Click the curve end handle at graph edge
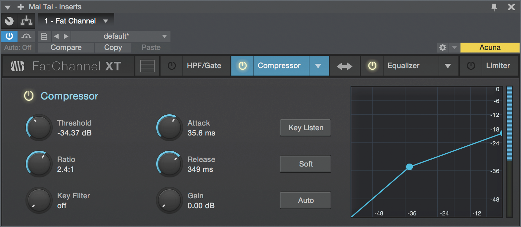Viewport: 521px width, 227px height. click(501, 133)
